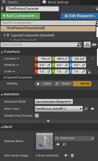Enable Disable Post Process checkbox
This screenshot has height=161, width=98.
click(37, 116)
